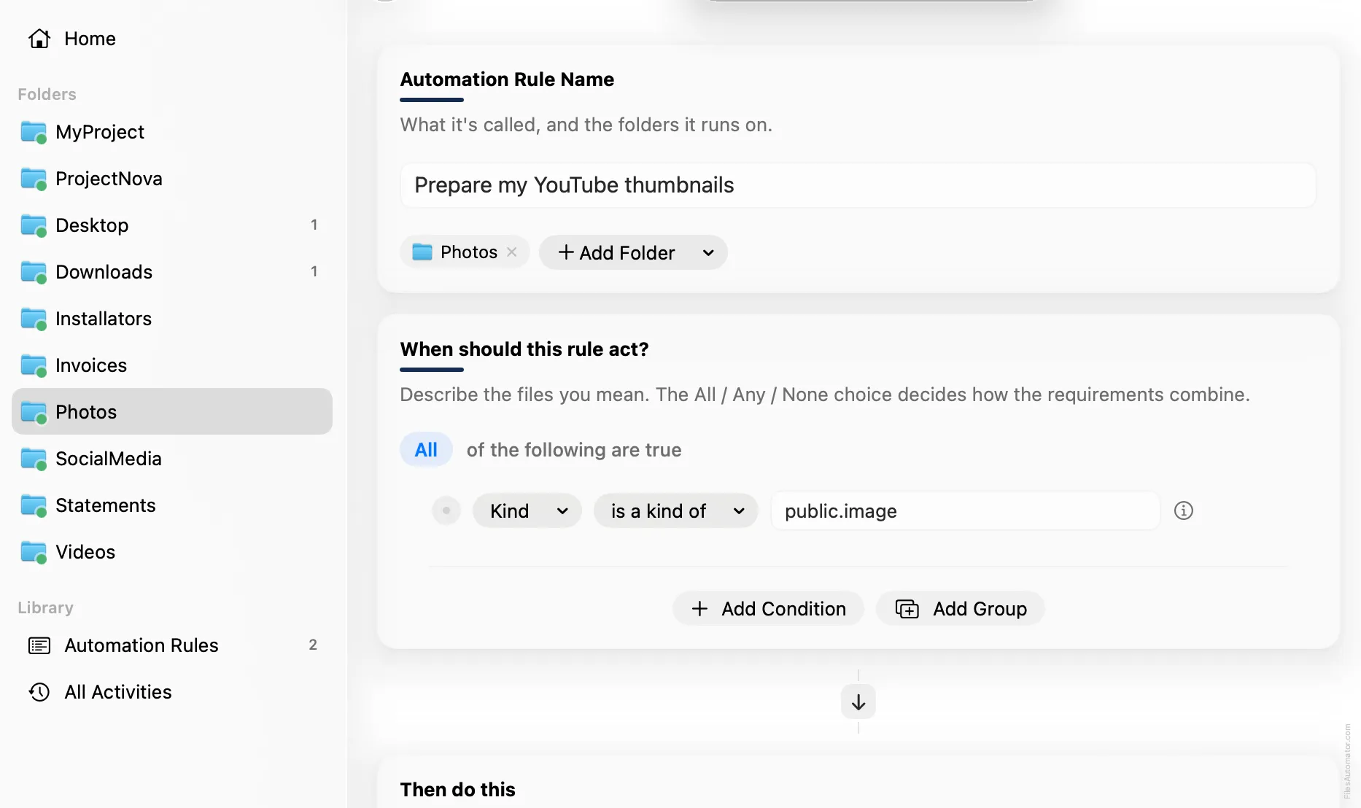1361x808 pixels.
Task: Open the Statements folder
Action: [x=172, y=505]
